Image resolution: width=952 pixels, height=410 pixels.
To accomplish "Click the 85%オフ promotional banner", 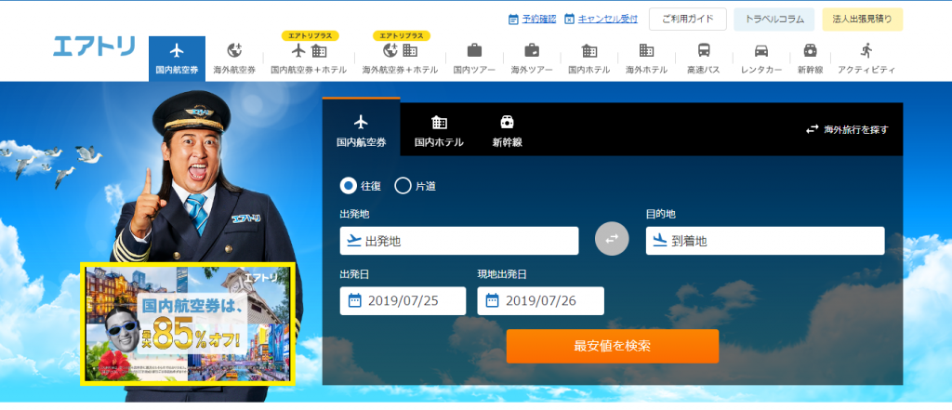I will [x=188, y=324].
